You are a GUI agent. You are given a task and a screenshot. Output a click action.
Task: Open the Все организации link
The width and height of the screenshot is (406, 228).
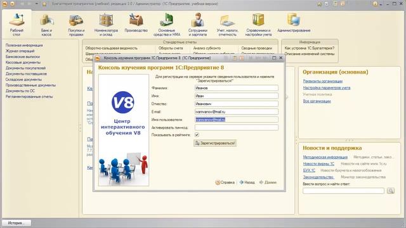click(317, 101)
